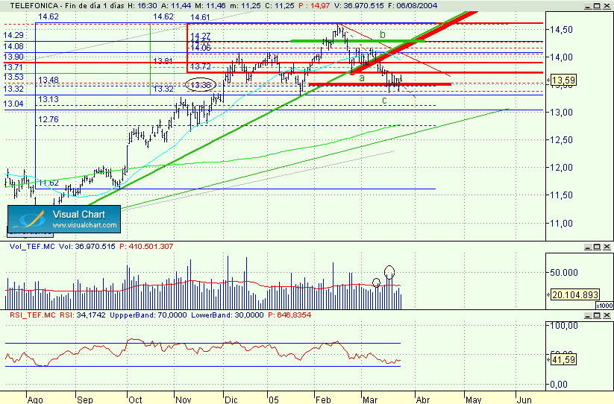This screenshot has height=404, width=614.
Task: Click the title 'TELEFONICA - Fin de día 1 días'
Action: (x=67, y=5)
